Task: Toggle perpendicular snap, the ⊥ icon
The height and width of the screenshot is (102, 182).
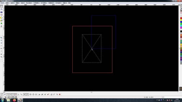Action: tap(18, 94)
